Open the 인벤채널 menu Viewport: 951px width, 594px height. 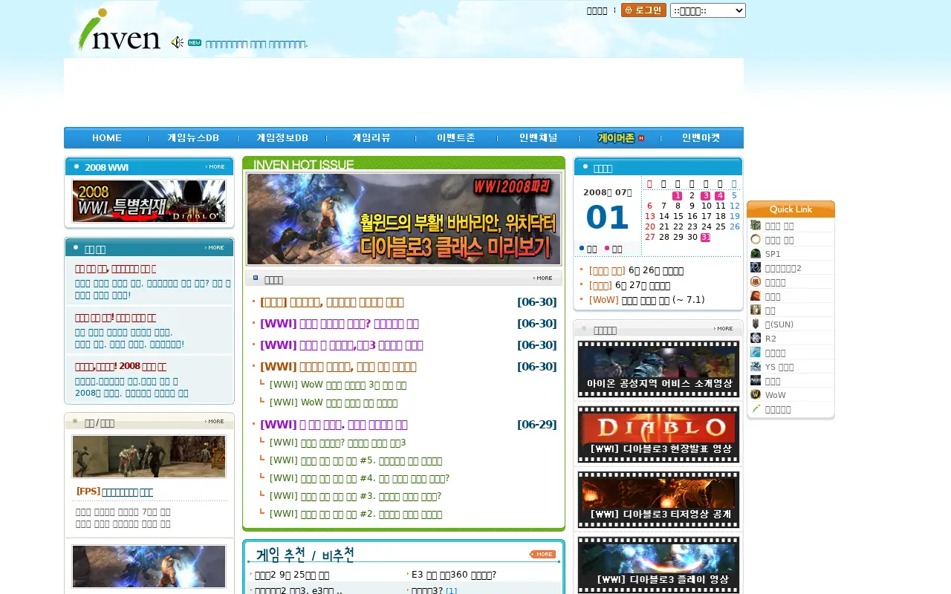pyautogui.click(x=539, y=138)
